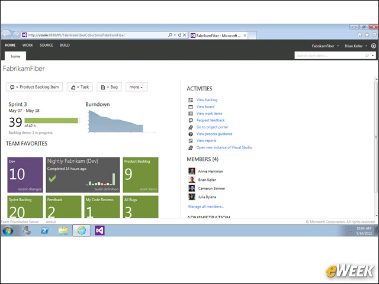Open the browser tools gear icon

point(374,35)
